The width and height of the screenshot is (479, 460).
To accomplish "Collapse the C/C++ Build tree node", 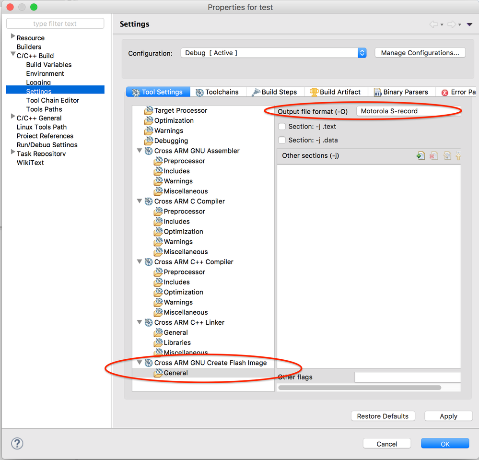I will (x=13, y=54).
